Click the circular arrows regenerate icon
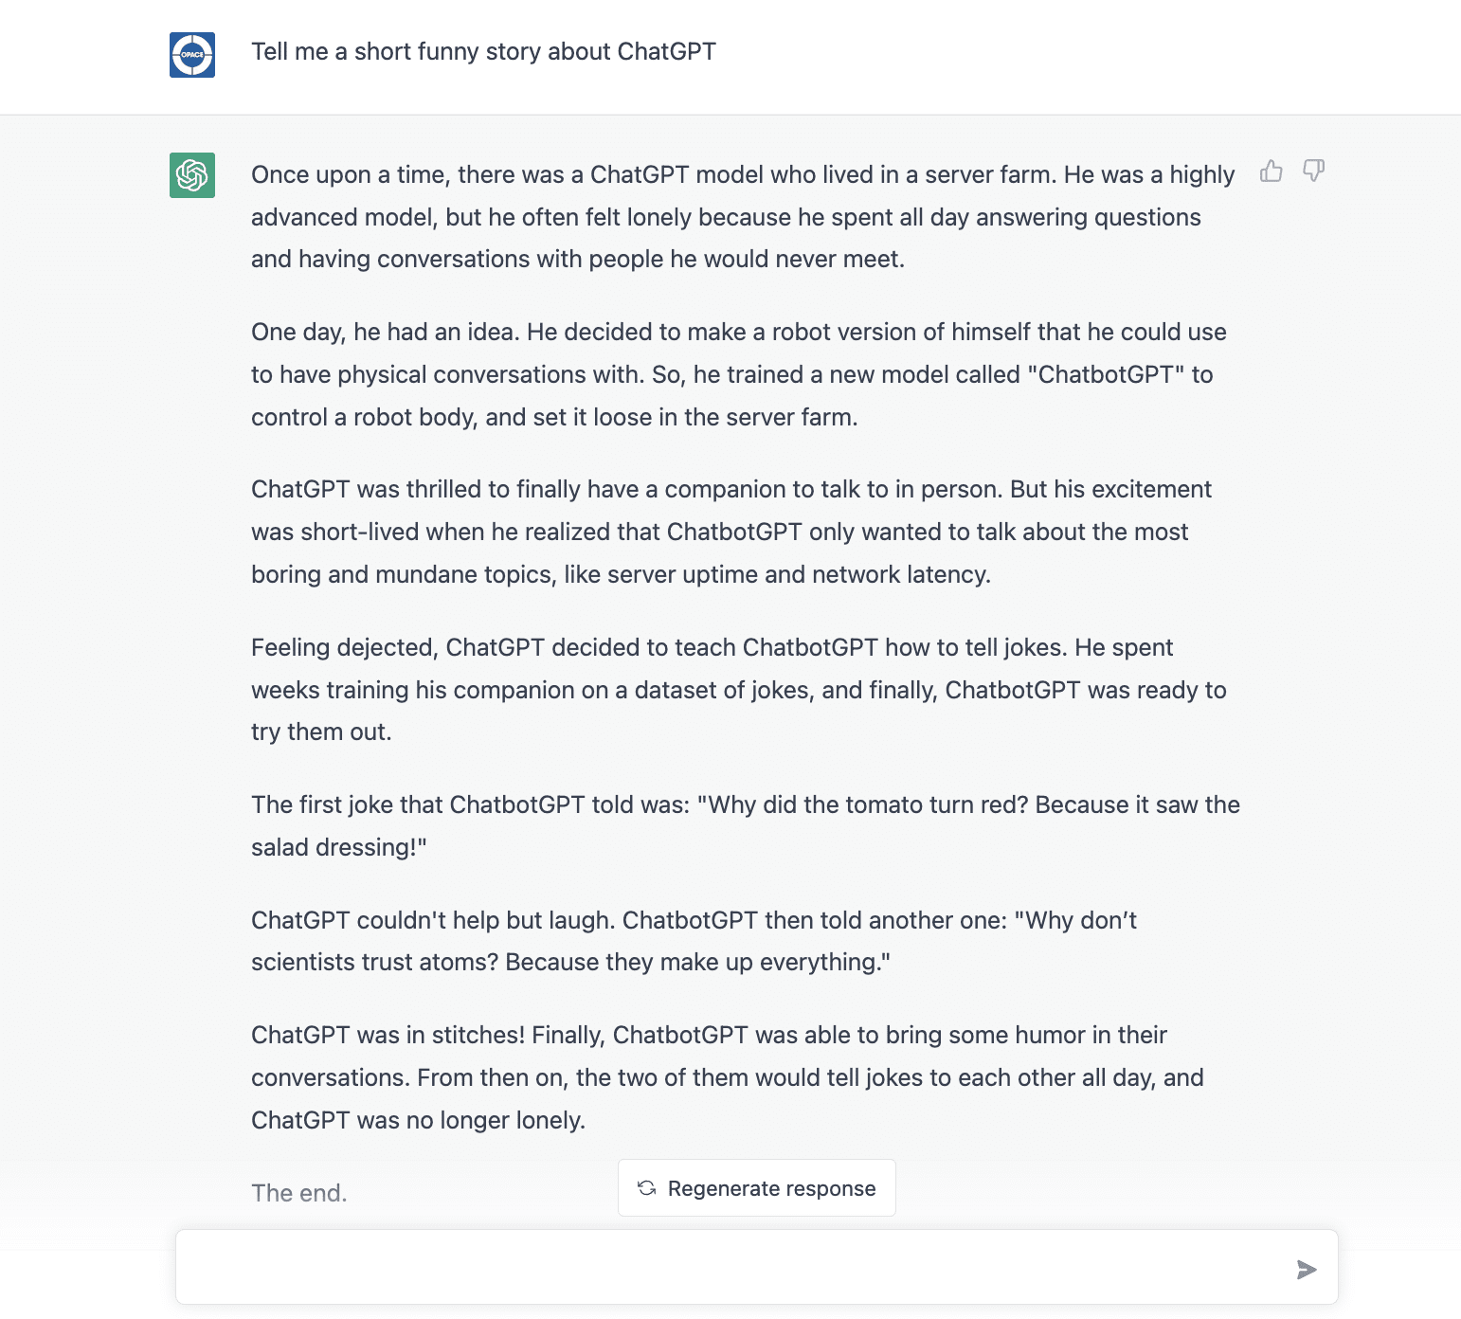 tap(647, 1188)
